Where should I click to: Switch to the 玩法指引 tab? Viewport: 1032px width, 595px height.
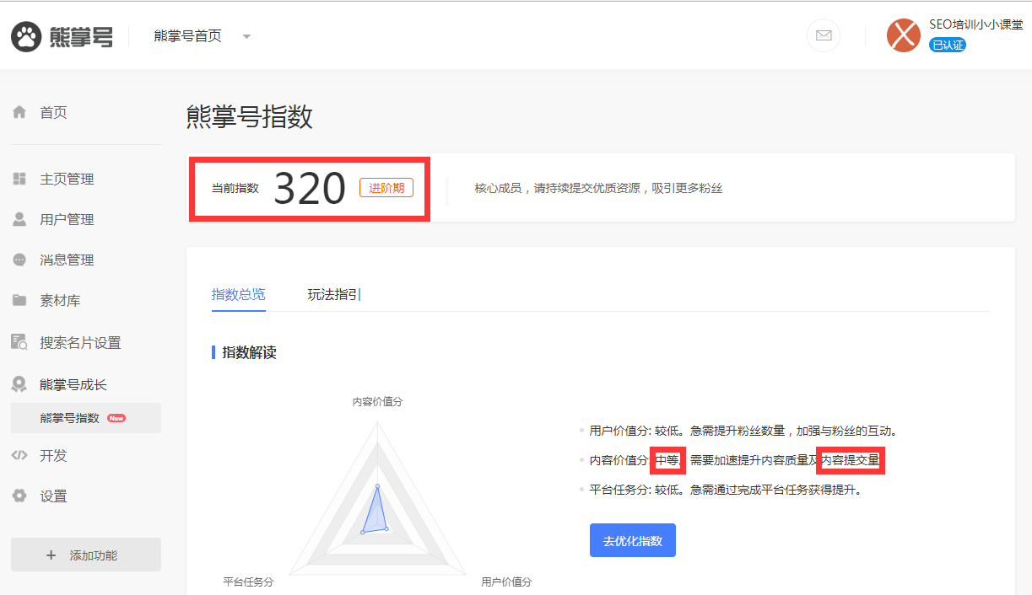[334, 294]
